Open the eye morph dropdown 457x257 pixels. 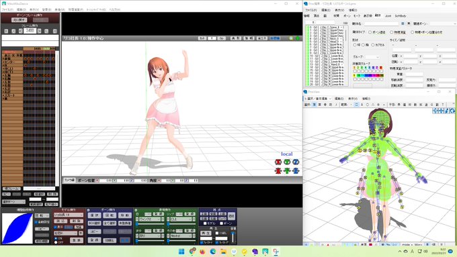[150, 219]
